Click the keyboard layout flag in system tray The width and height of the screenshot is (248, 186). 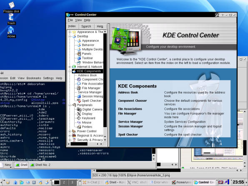pos(220,182)
